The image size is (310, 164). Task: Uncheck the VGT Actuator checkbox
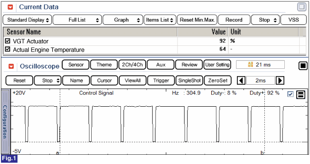pos(8,41)
